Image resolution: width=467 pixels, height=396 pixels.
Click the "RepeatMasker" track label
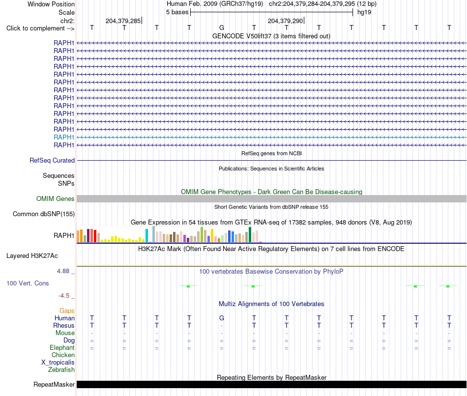[x=54, y=384]
